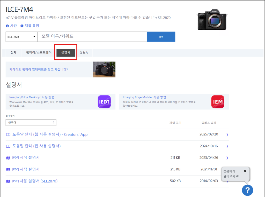Click the camera thumbnail in the firmware banner
The image size is (265, 197).
[x=104, y=69]
